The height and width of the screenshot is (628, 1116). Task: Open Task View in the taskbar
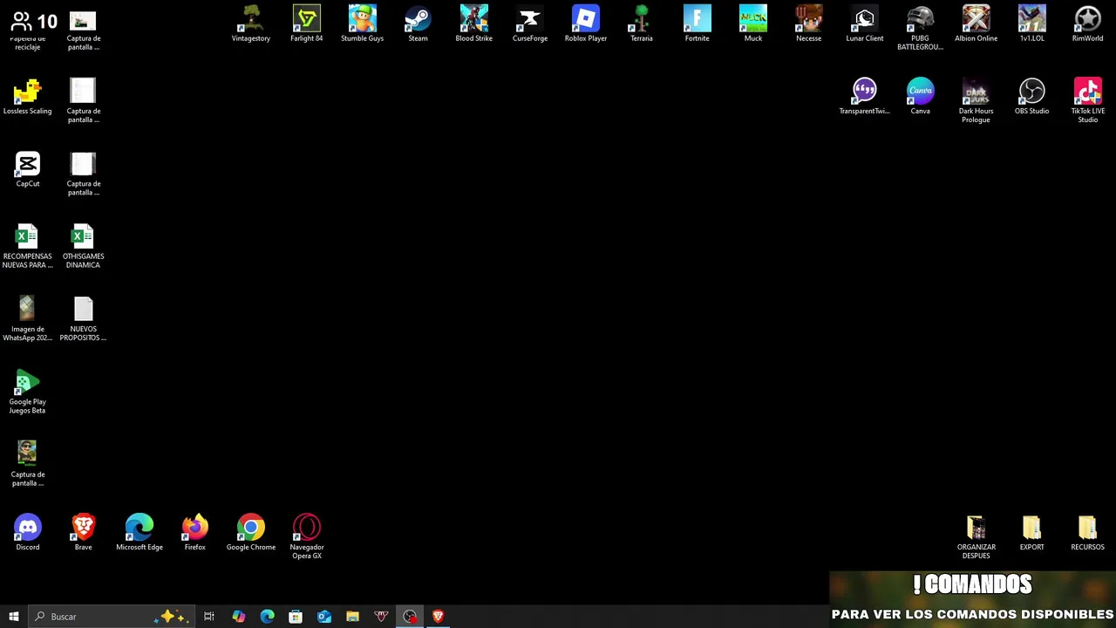(x=209, y=617)
